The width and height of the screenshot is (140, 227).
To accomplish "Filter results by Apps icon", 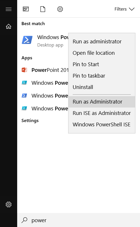I will pyautogui.click(x=26, y=9).
